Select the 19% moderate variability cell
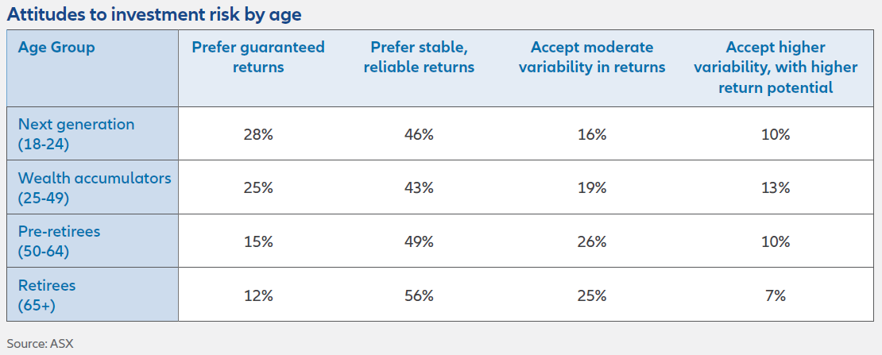This screenshot has width=882, height=355. click(592, 188)
